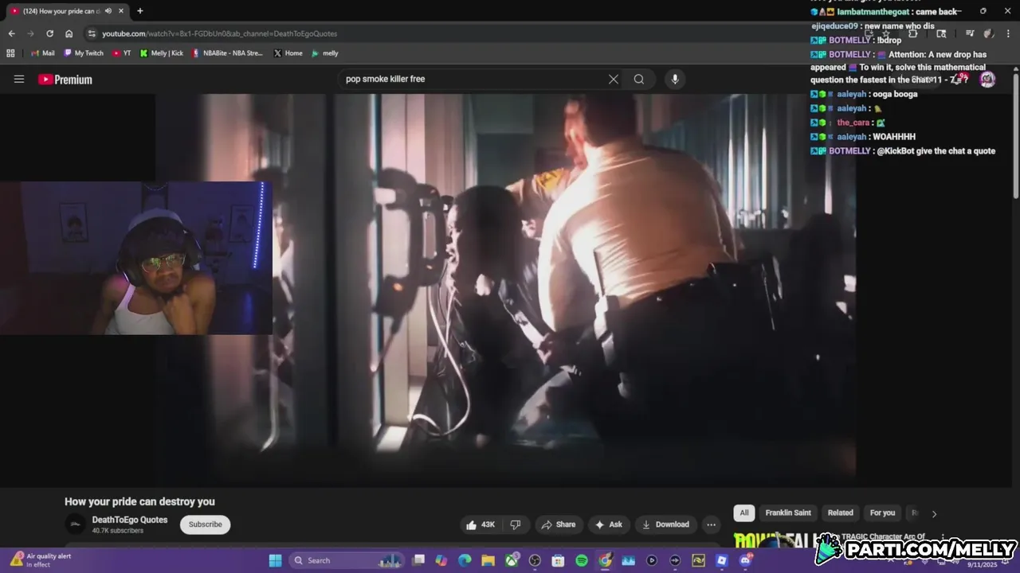Dislike the video with thumbs down
This screenshot has width=1020, height=573.
pyautogui.click(x=516, y=524)
